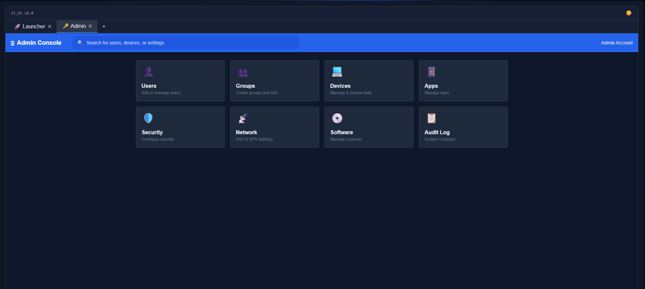Click 'Manage & Secure data' text
The height and width of the screenshot is (289, 645).
pyautogui.click(x=351, y=93)
